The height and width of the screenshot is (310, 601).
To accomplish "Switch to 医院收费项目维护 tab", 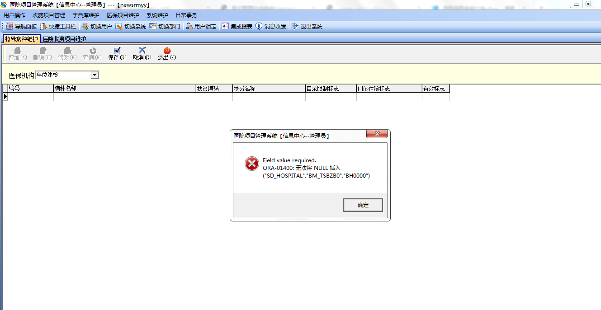I will pos(65,39).
